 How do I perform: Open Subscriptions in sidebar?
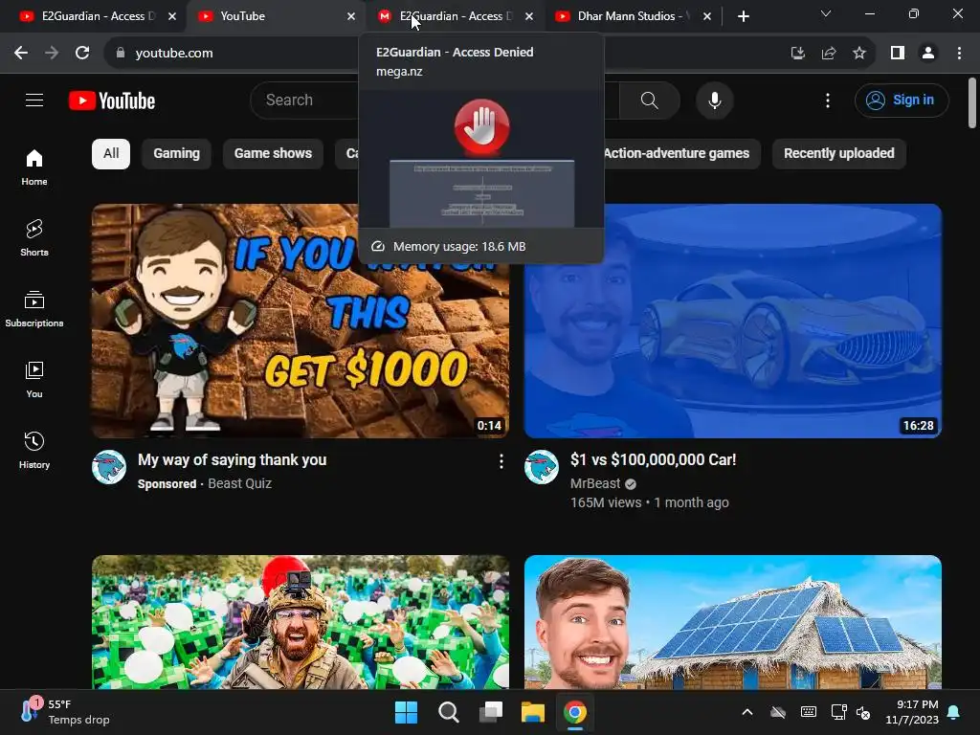(34, 309)
